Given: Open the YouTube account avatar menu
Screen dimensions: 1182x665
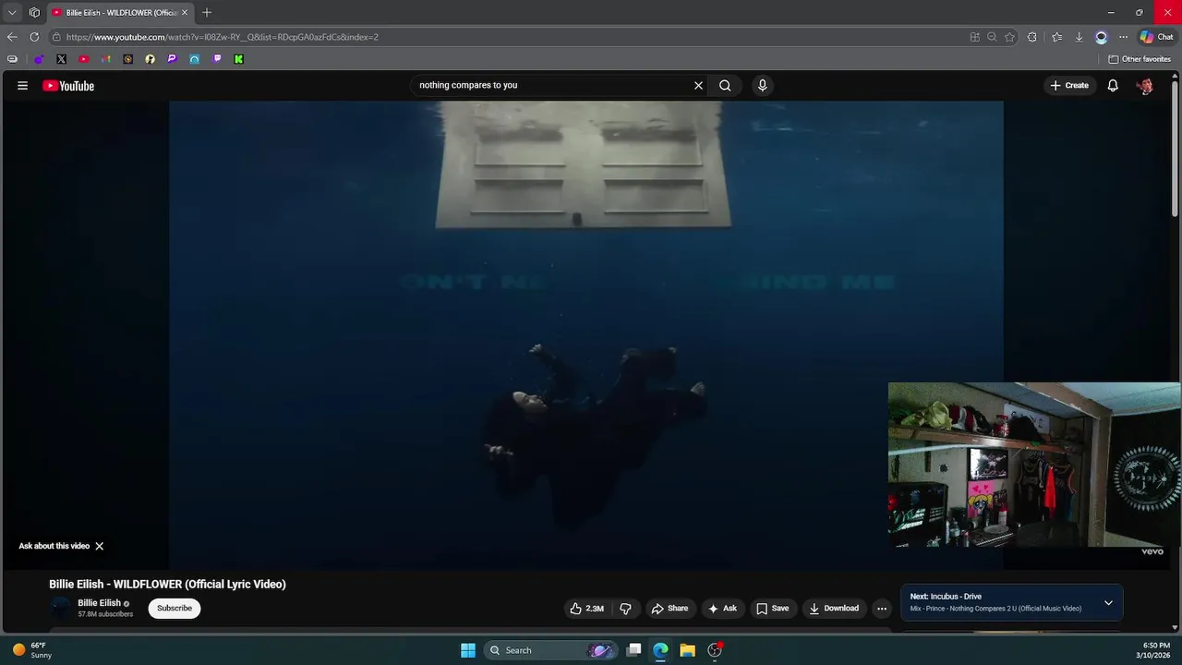Looking at the screenshot, I should coord(1145,85).
